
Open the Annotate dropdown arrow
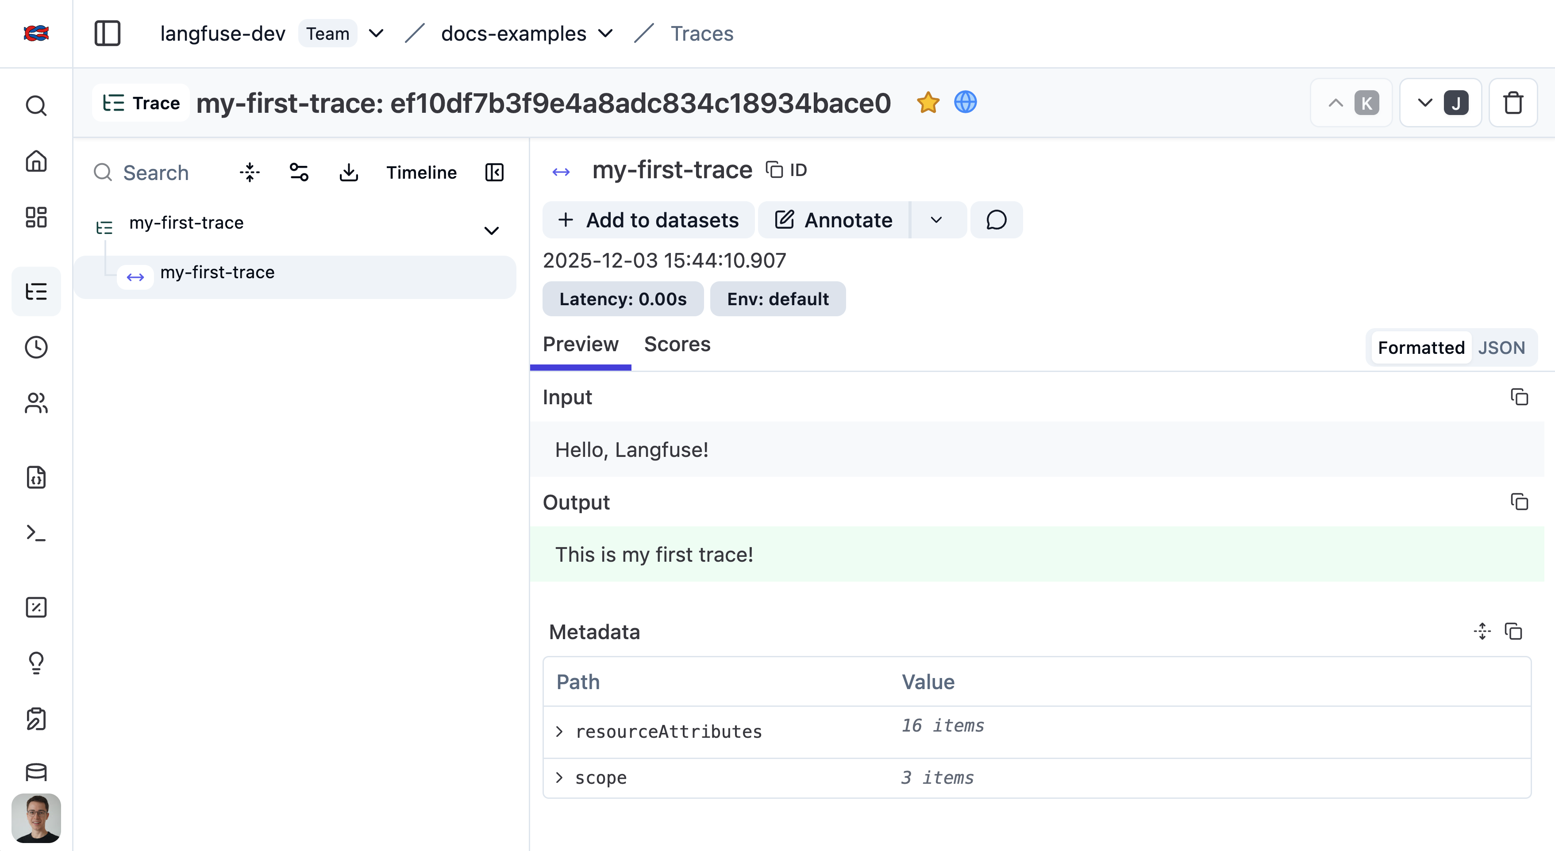point(936,220)
